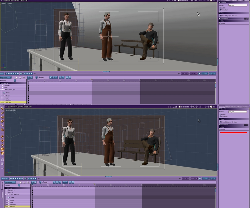Click rewind-to-start in lower window playback controls
This screenshot has width=250, height=209.
11,179
